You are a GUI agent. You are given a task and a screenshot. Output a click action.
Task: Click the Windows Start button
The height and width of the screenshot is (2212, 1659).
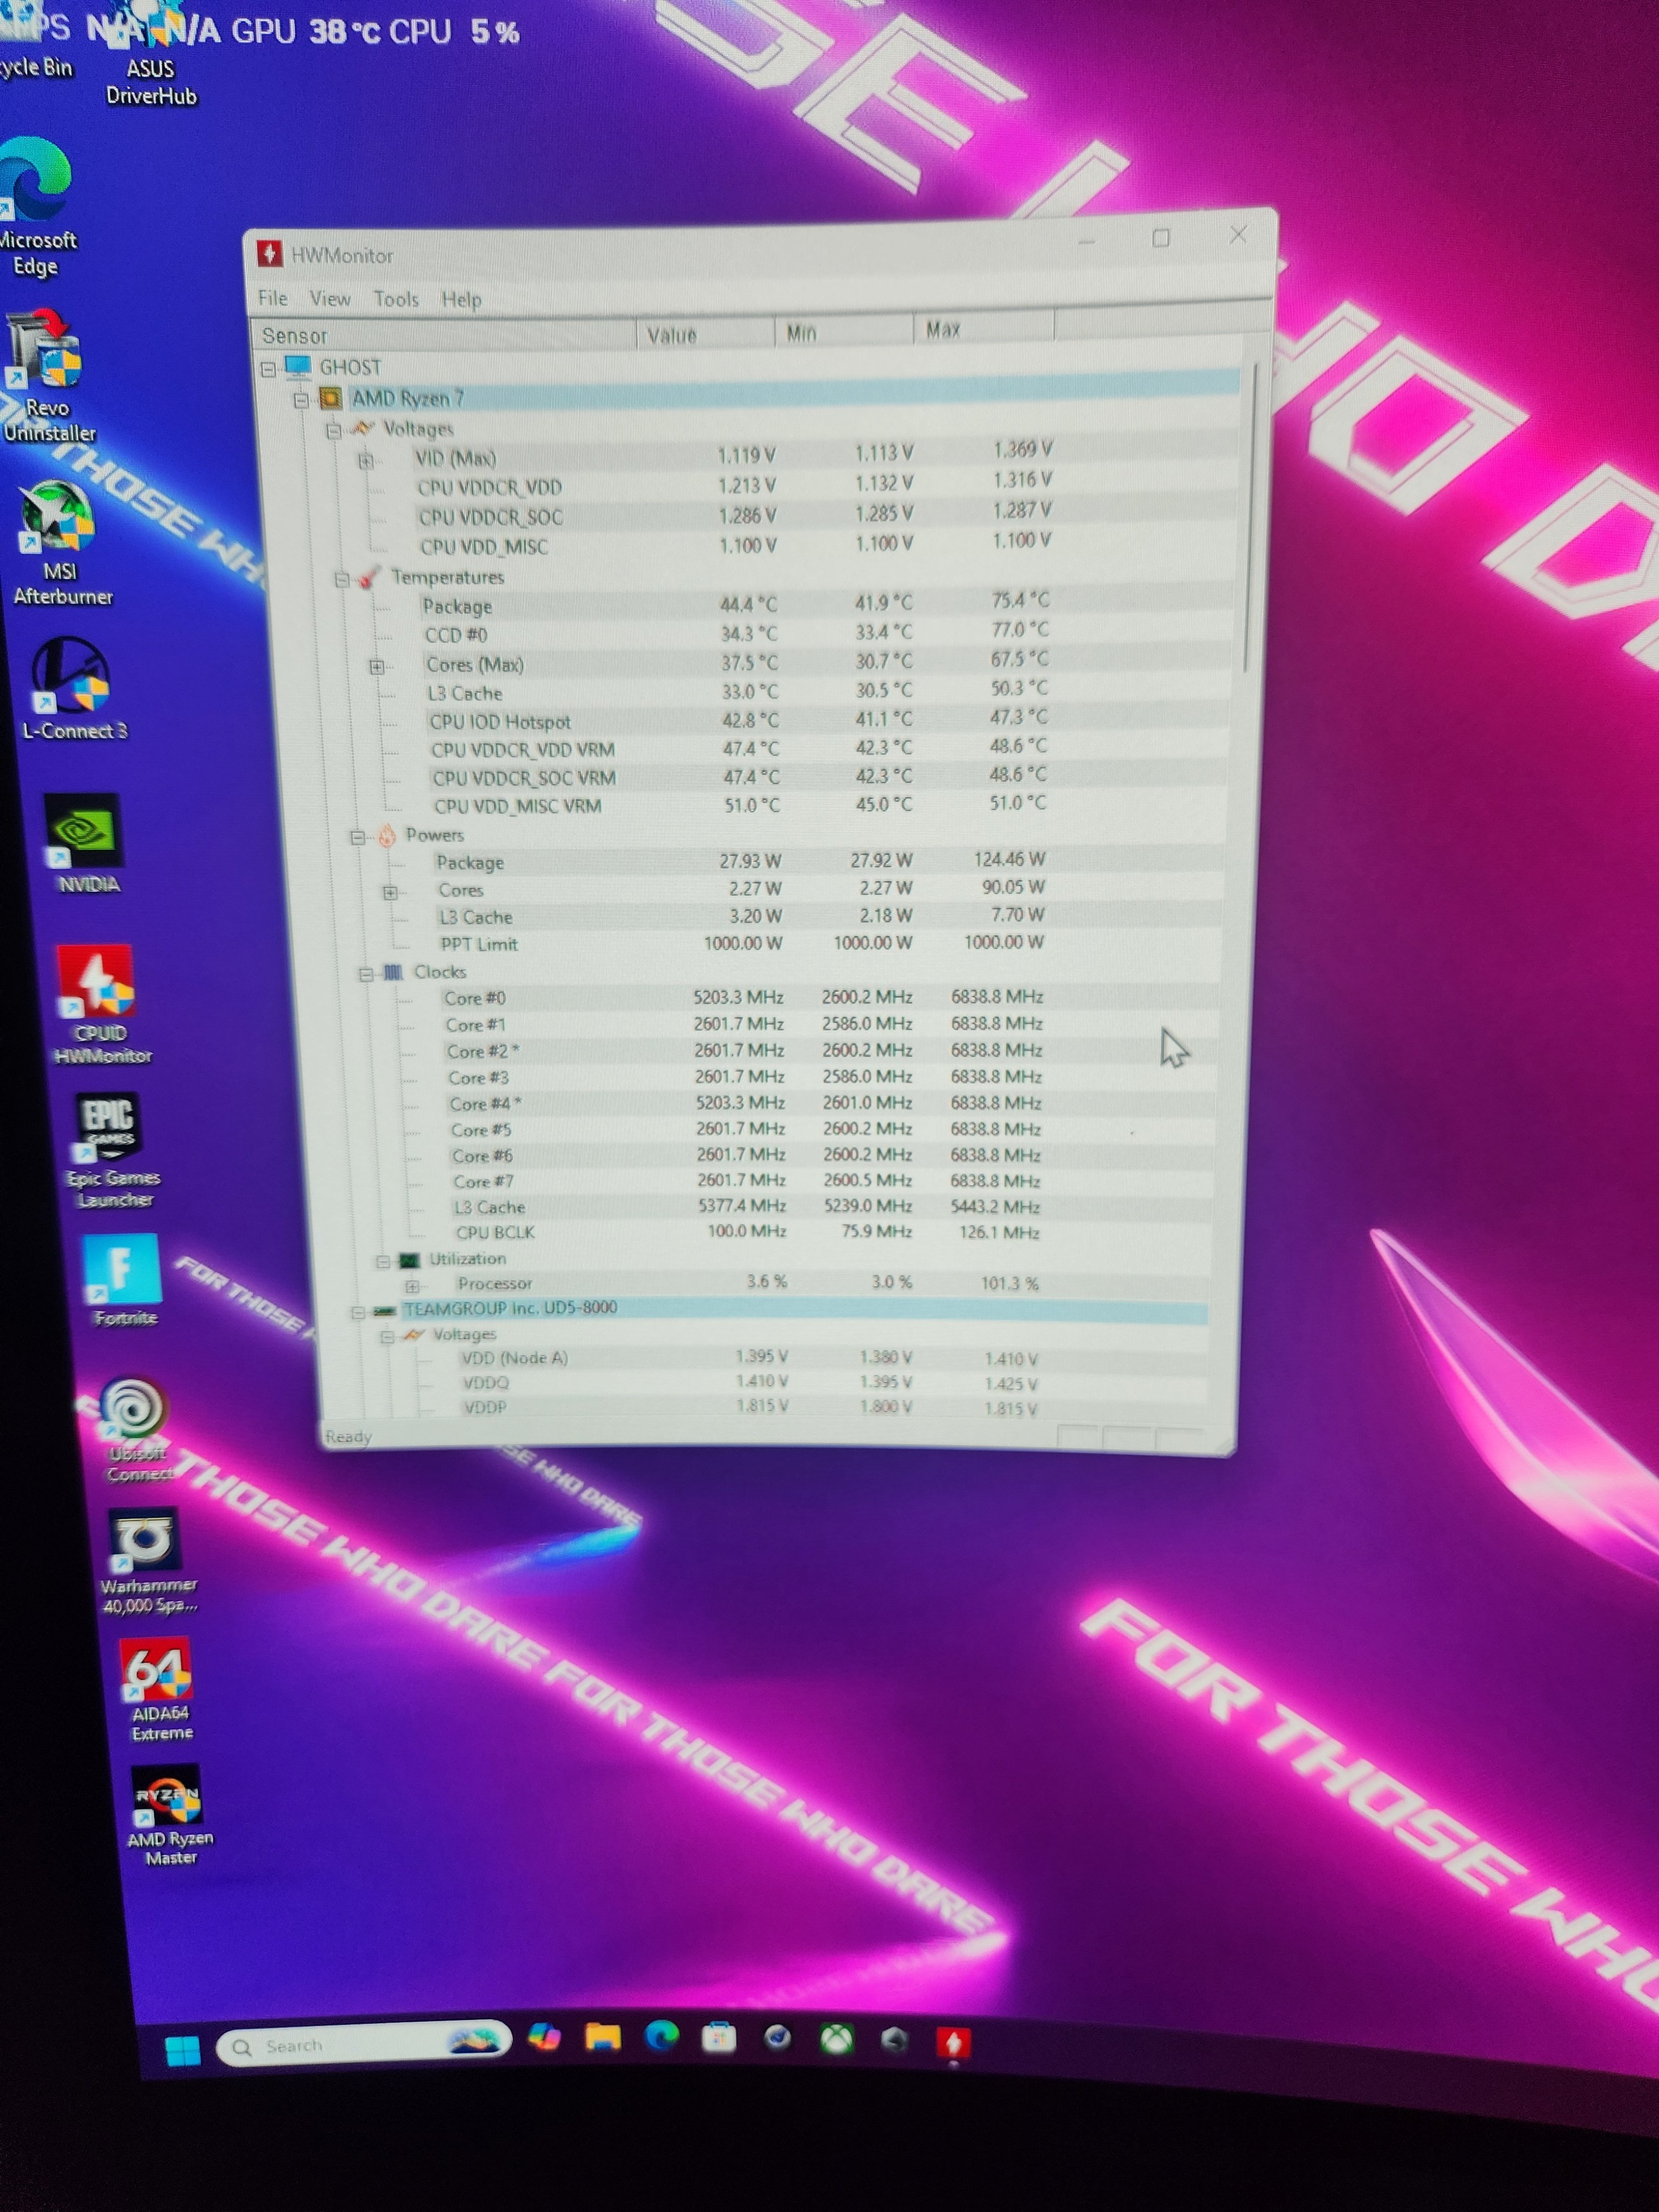coord(183,2050)
